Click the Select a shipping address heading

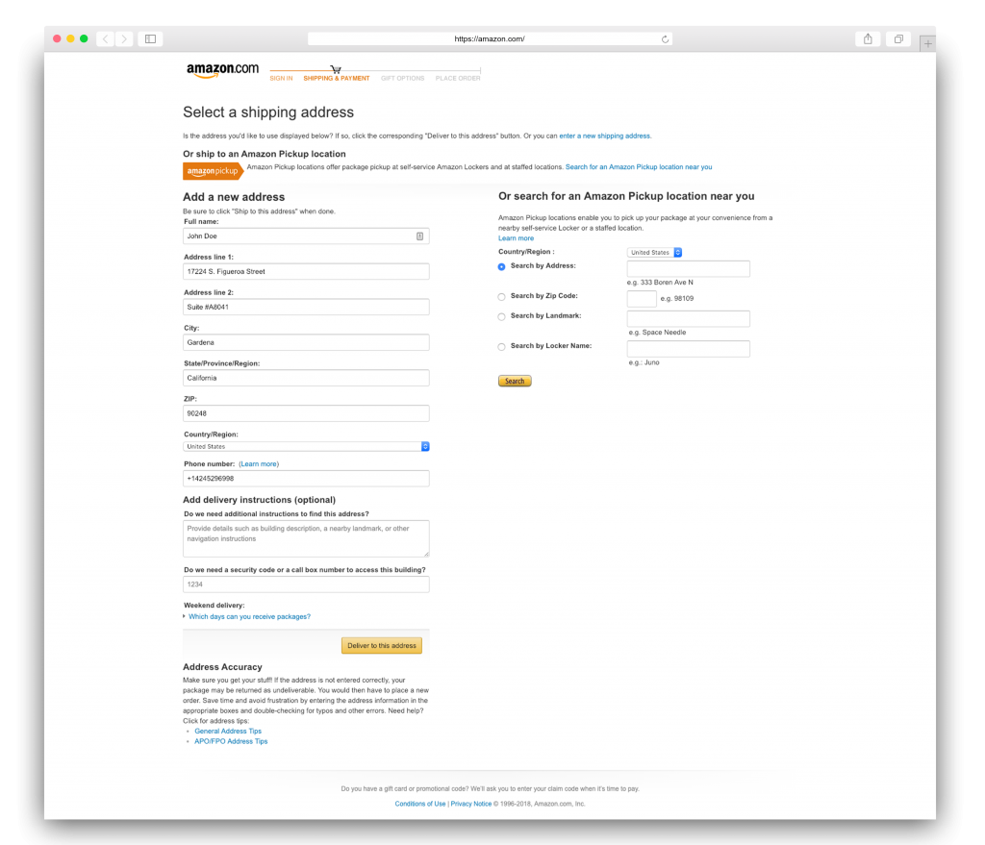[x=268, y=112]
